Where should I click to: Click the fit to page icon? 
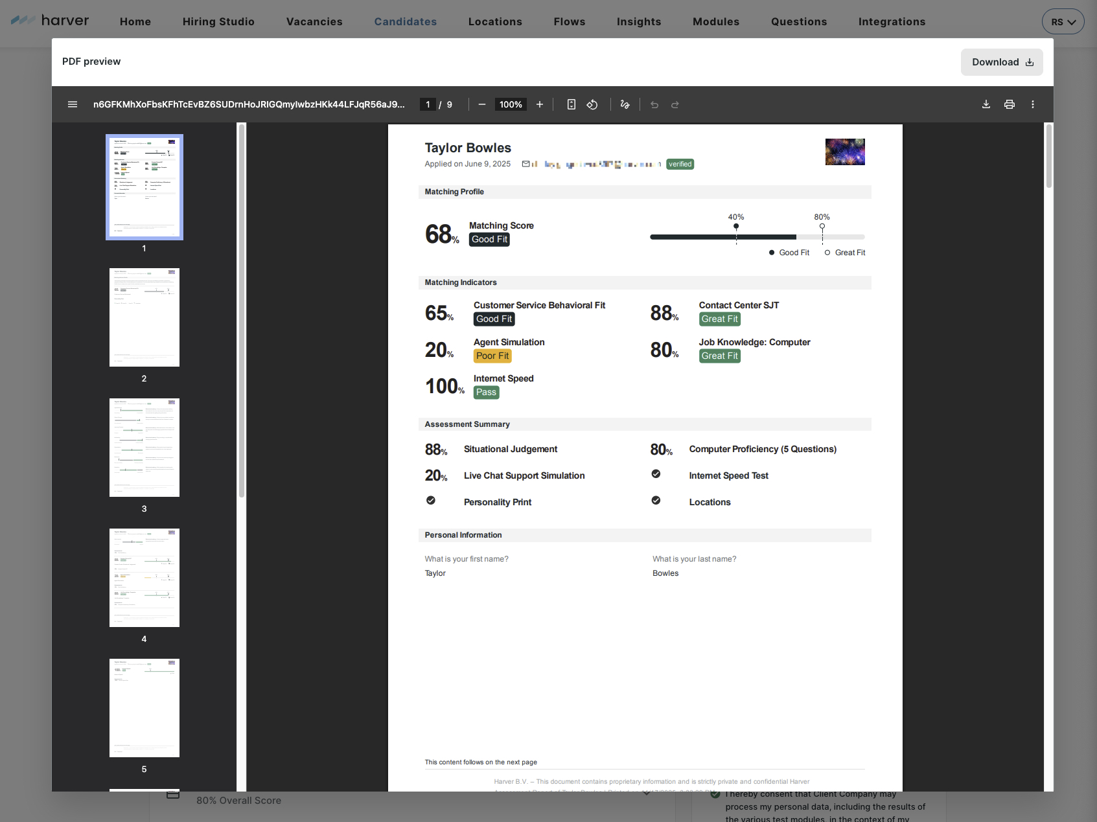tap(572, 104)
